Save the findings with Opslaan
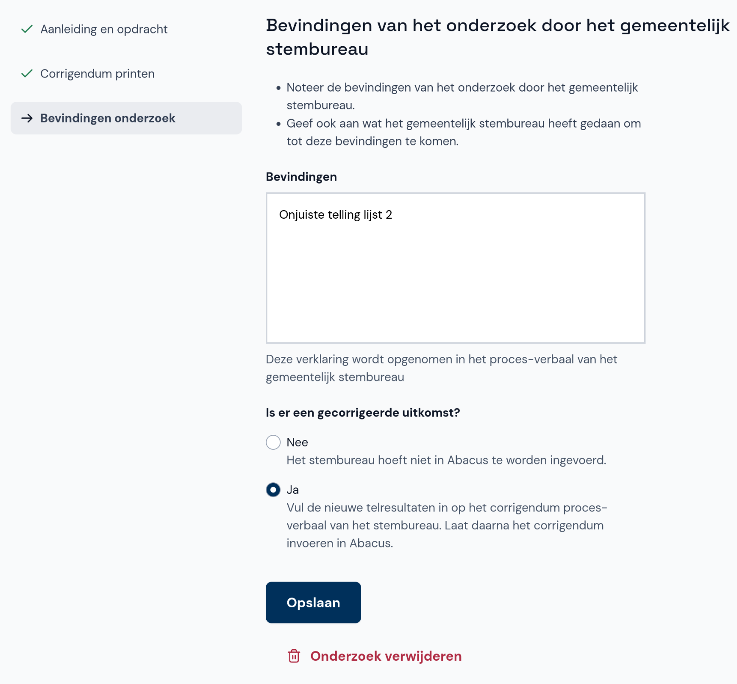The height and width of the screenshot is (684, 737). (x=313, y=602)
